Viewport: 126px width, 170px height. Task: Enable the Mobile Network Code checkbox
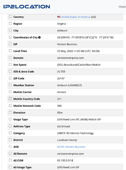tap(10, 106)
